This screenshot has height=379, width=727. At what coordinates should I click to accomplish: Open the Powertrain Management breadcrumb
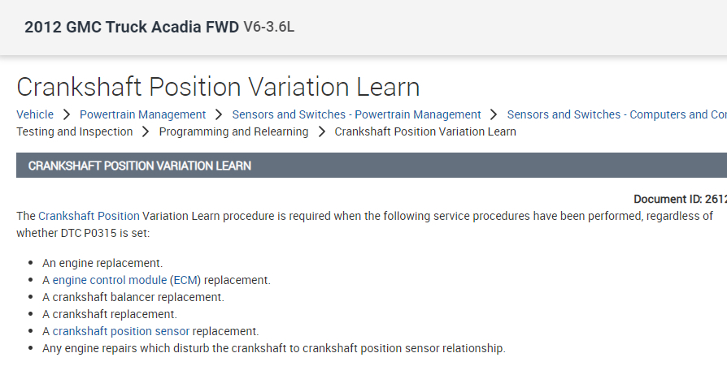pos(143,114)
